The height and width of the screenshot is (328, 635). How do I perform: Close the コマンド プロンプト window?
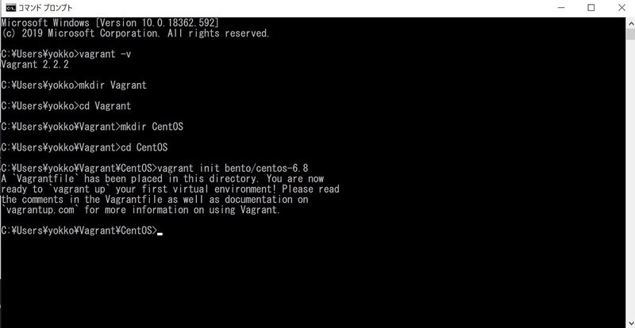pos(622,8)
